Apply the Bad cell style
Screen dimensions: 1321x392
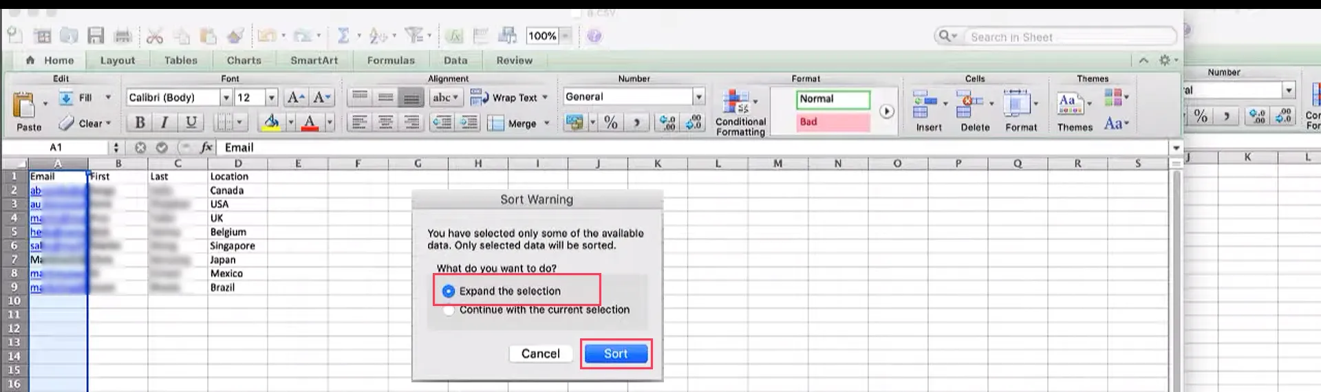(x=833, y=122)
